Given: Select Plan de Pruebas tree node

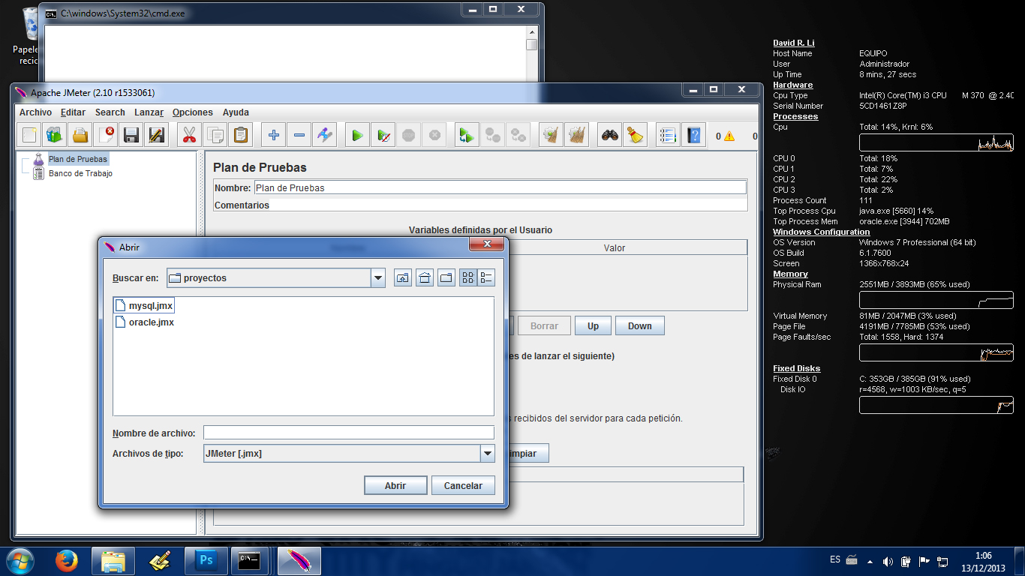Looking at the screenshot, I should click(x=77, y=159).
